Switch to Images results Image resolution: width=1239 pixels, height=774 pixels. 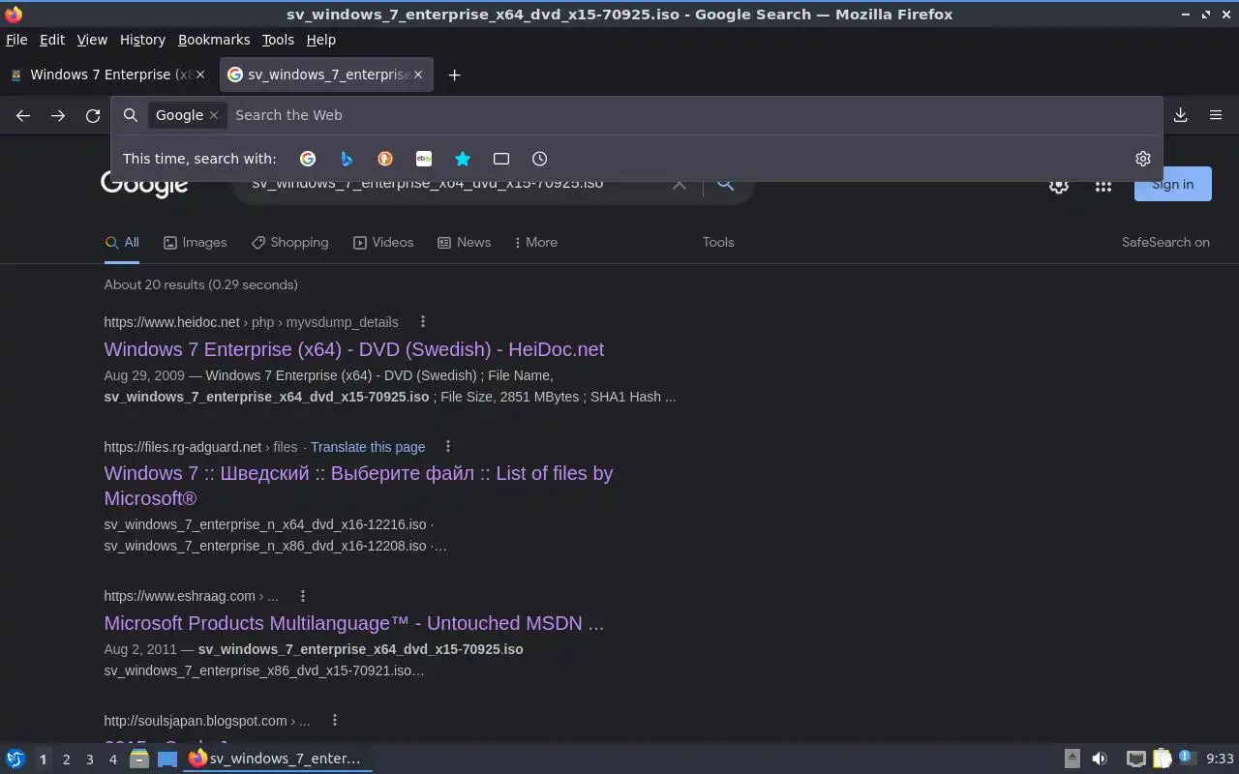coord(195,243)
